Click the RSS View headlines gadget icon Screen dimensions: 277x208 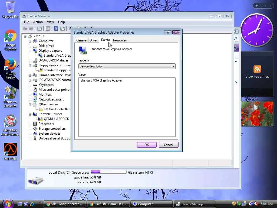click(x=257, y=69)
